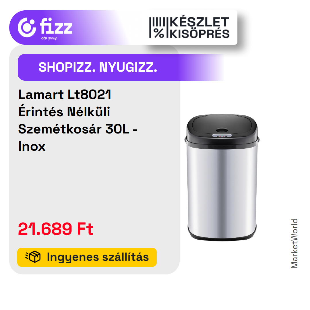Image resolution: width=310 pixels, height=310 pixels.
Task: Click the oval sensor on bin lid
Action: (222, 130)
